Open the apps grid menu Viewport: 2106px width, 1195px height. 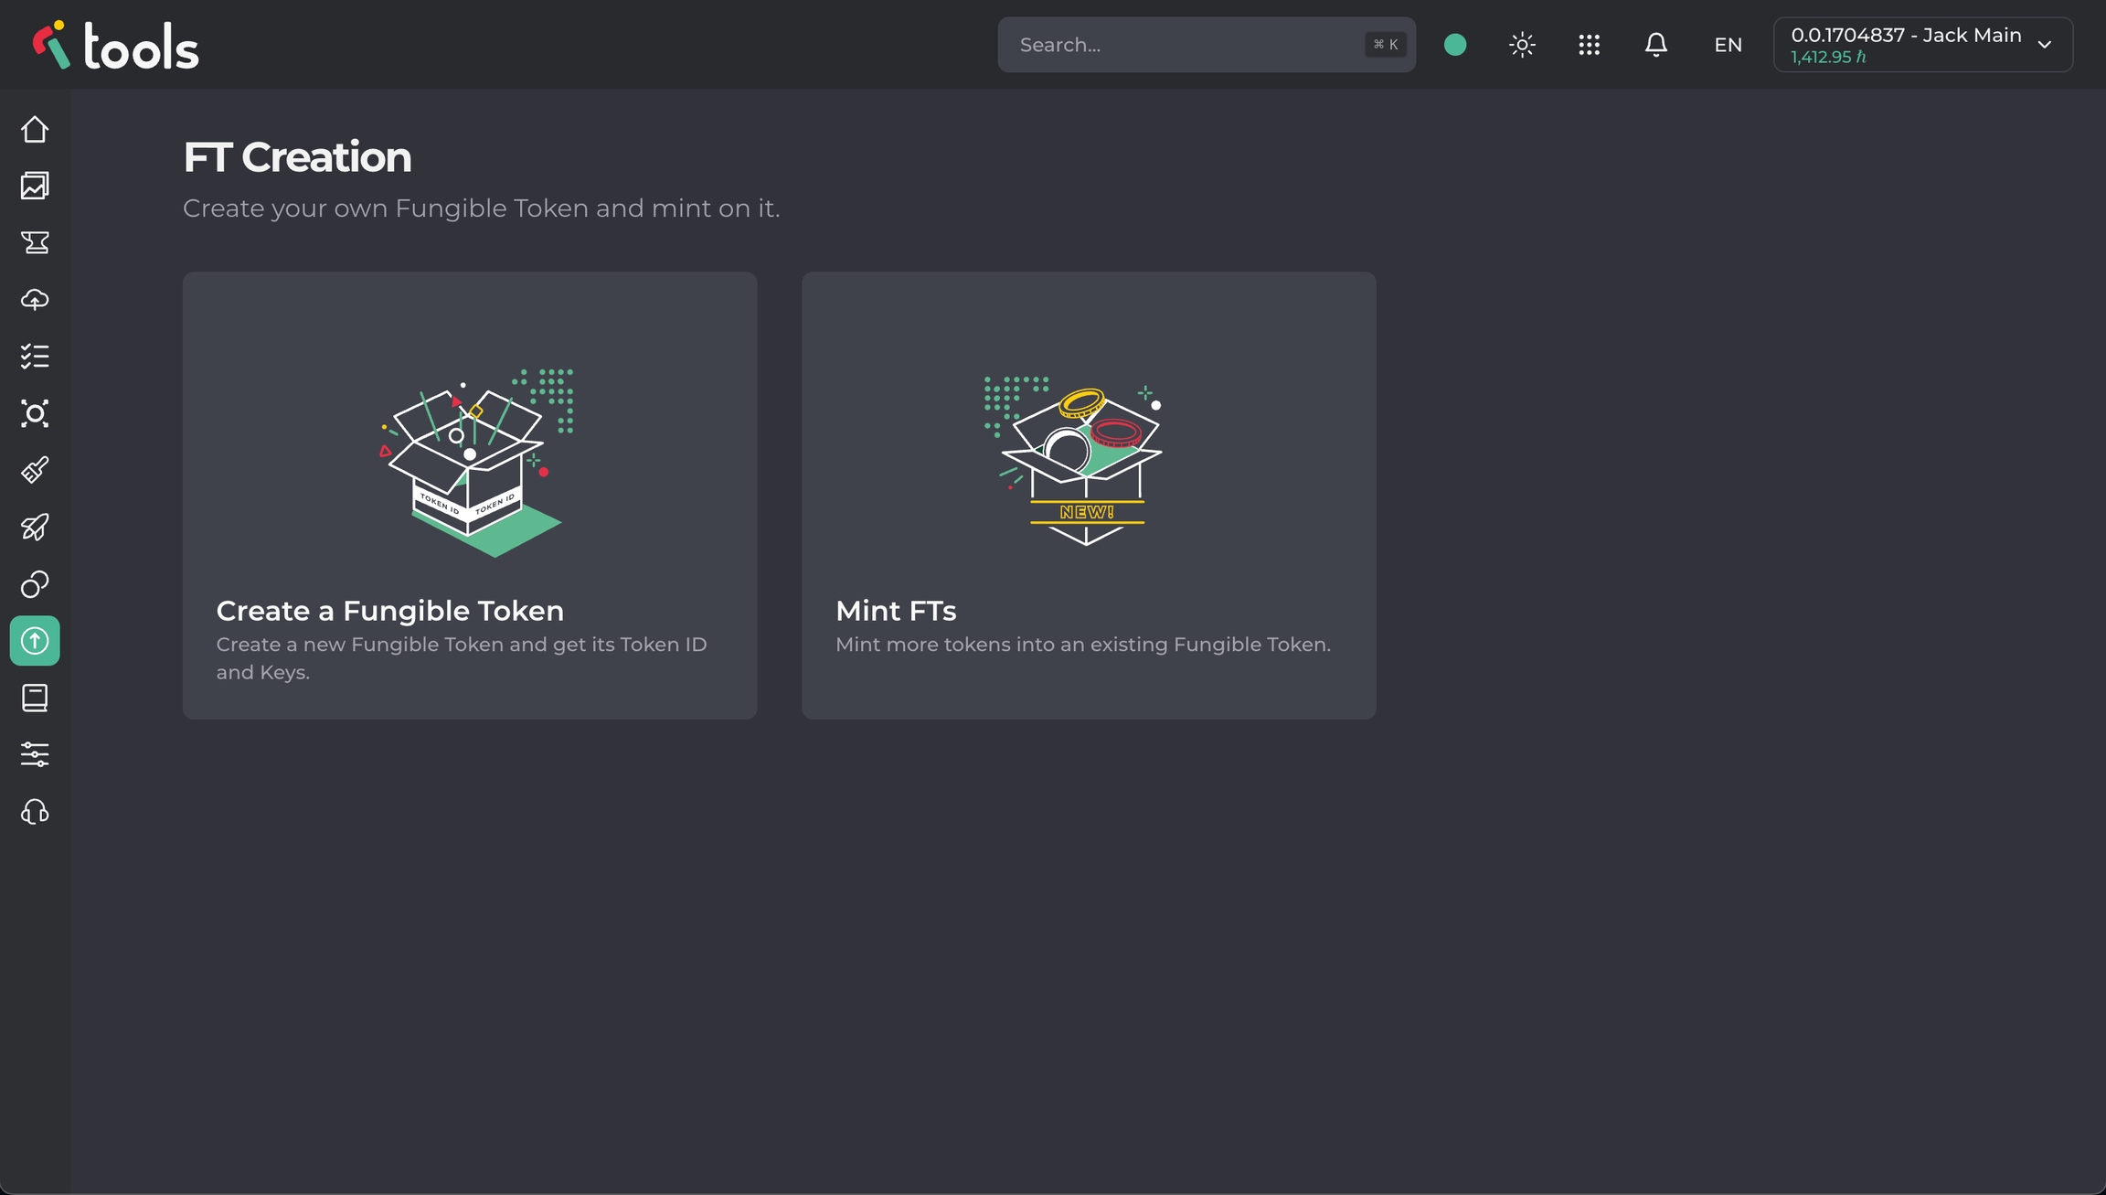tap(1589, 45)
